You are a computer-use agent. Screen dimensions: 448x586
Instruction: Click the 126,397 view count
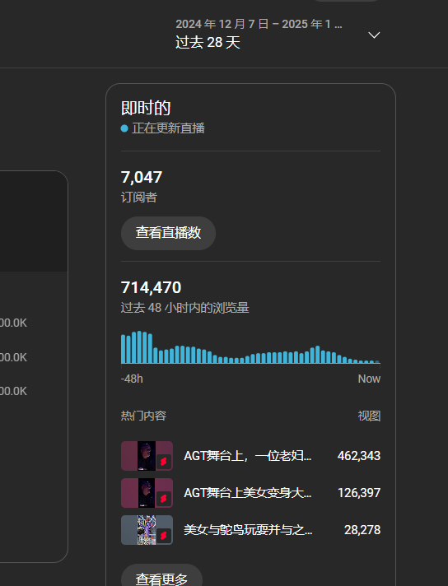[358, 493]
